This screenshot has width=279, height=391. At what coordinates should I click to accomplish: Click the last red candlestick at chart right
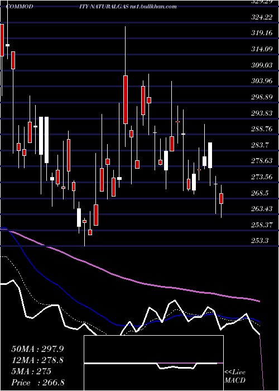[221, 198]
